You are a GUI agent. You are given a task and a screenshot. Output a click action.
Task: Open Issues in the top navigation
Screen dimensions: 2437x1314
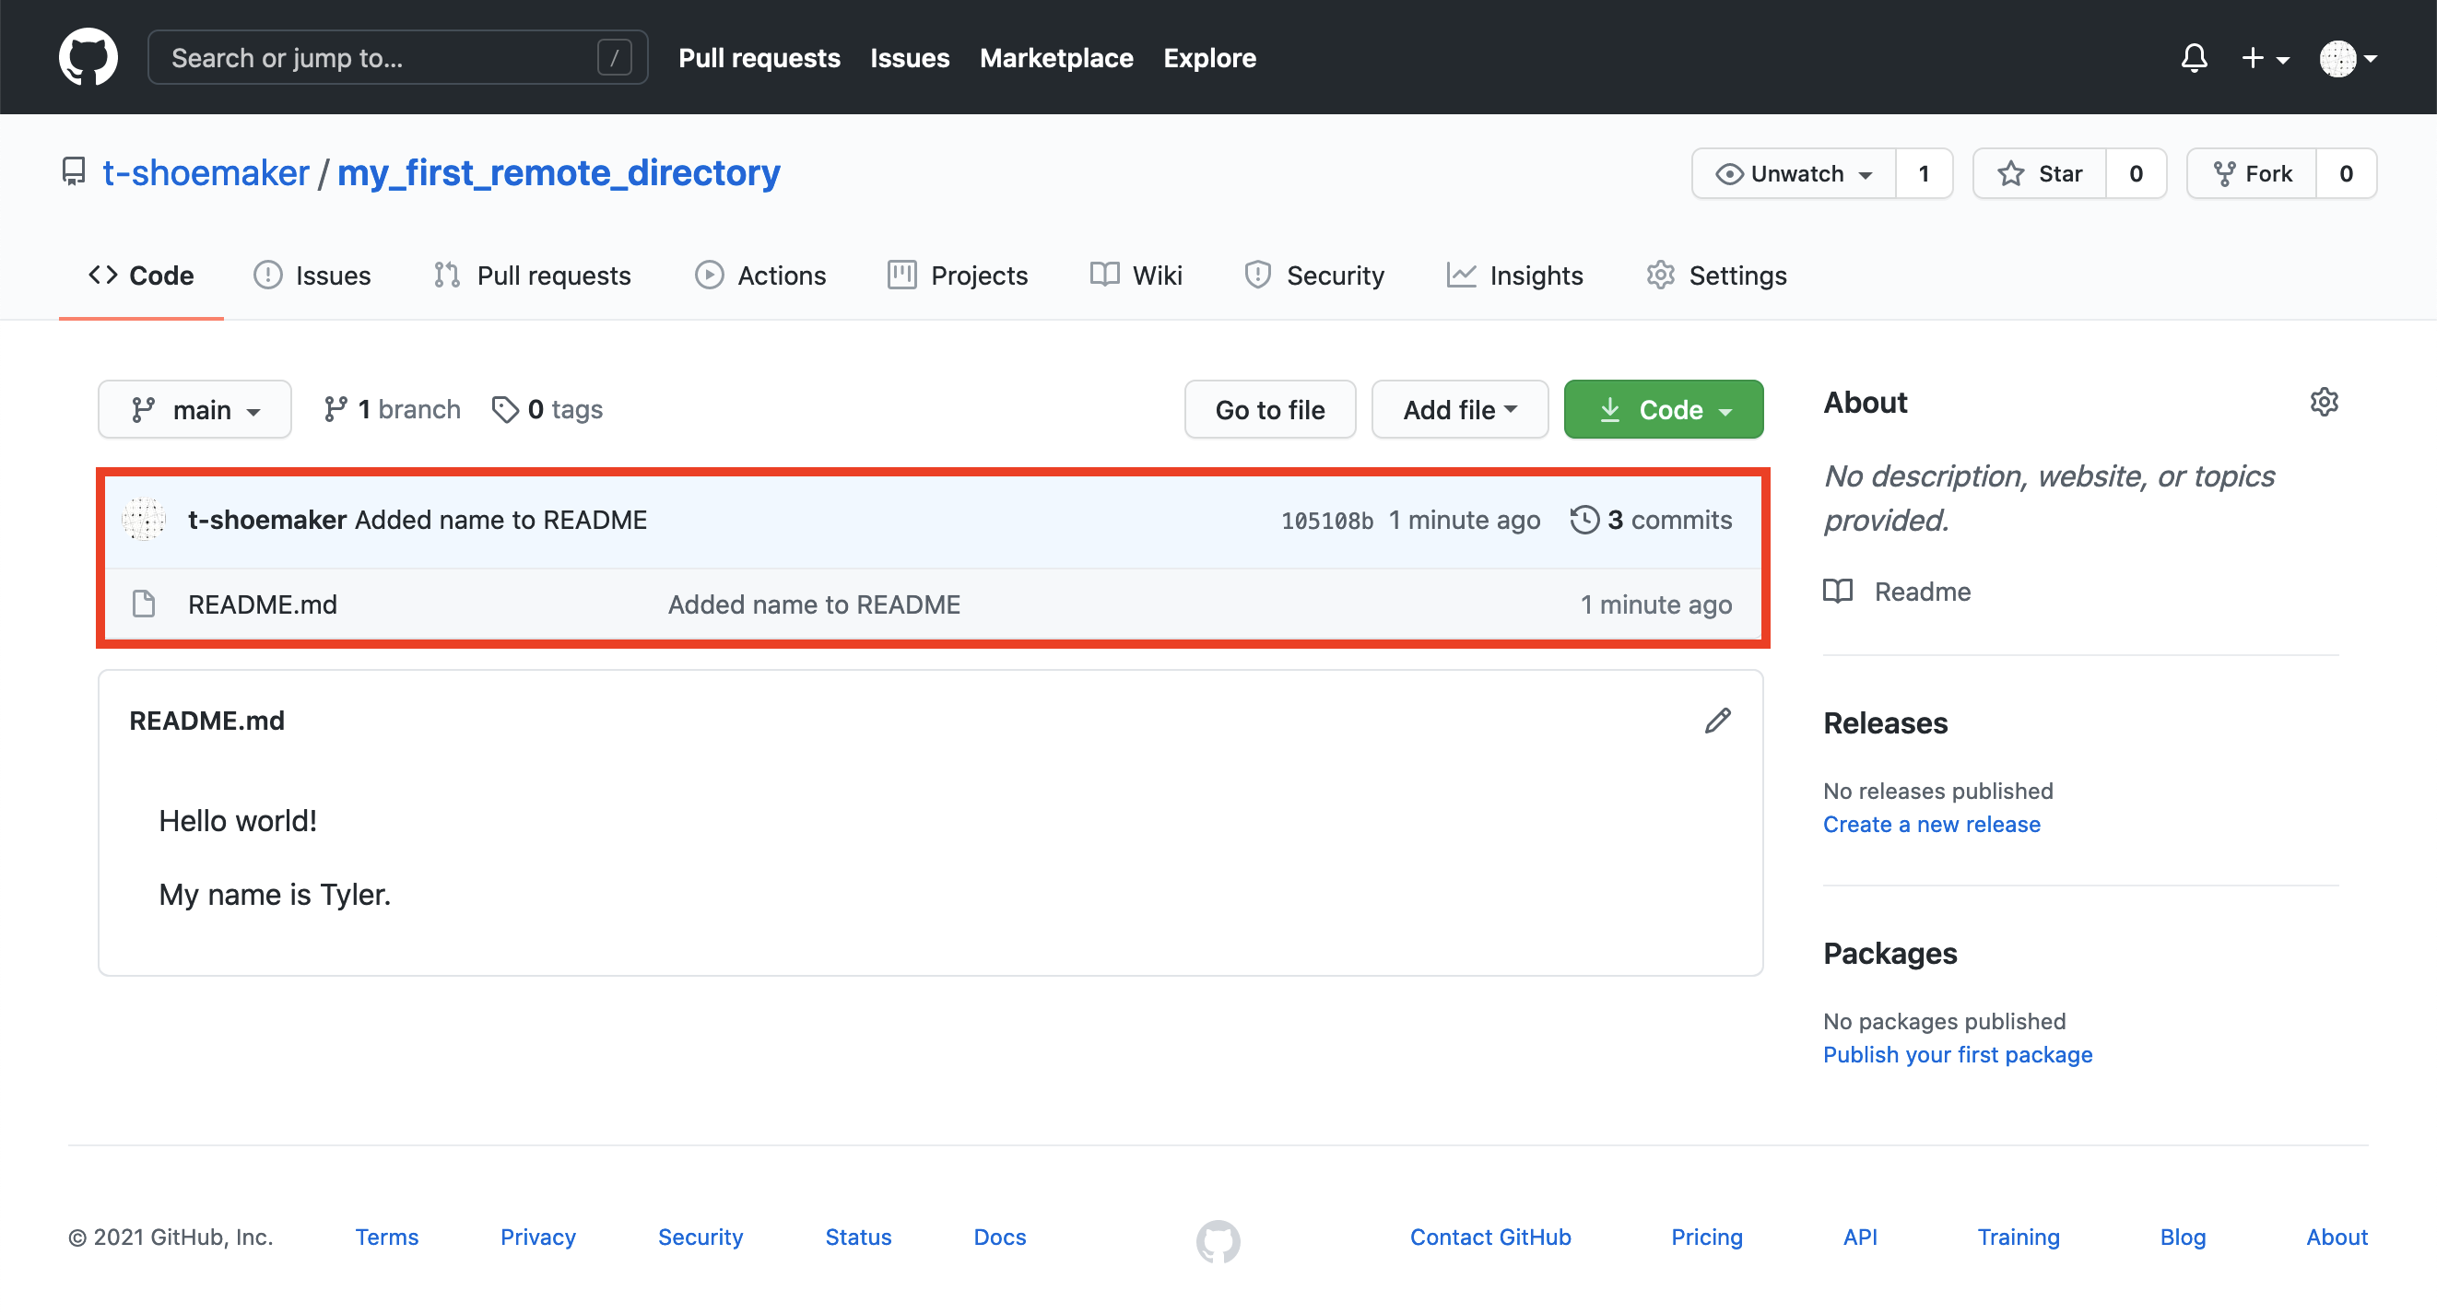point(909,58)
